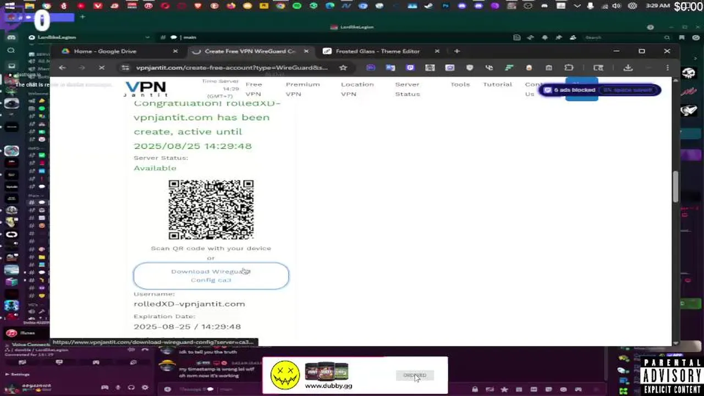Open the Windows Start button
This screenshot has height=396, width=704.
10,6
